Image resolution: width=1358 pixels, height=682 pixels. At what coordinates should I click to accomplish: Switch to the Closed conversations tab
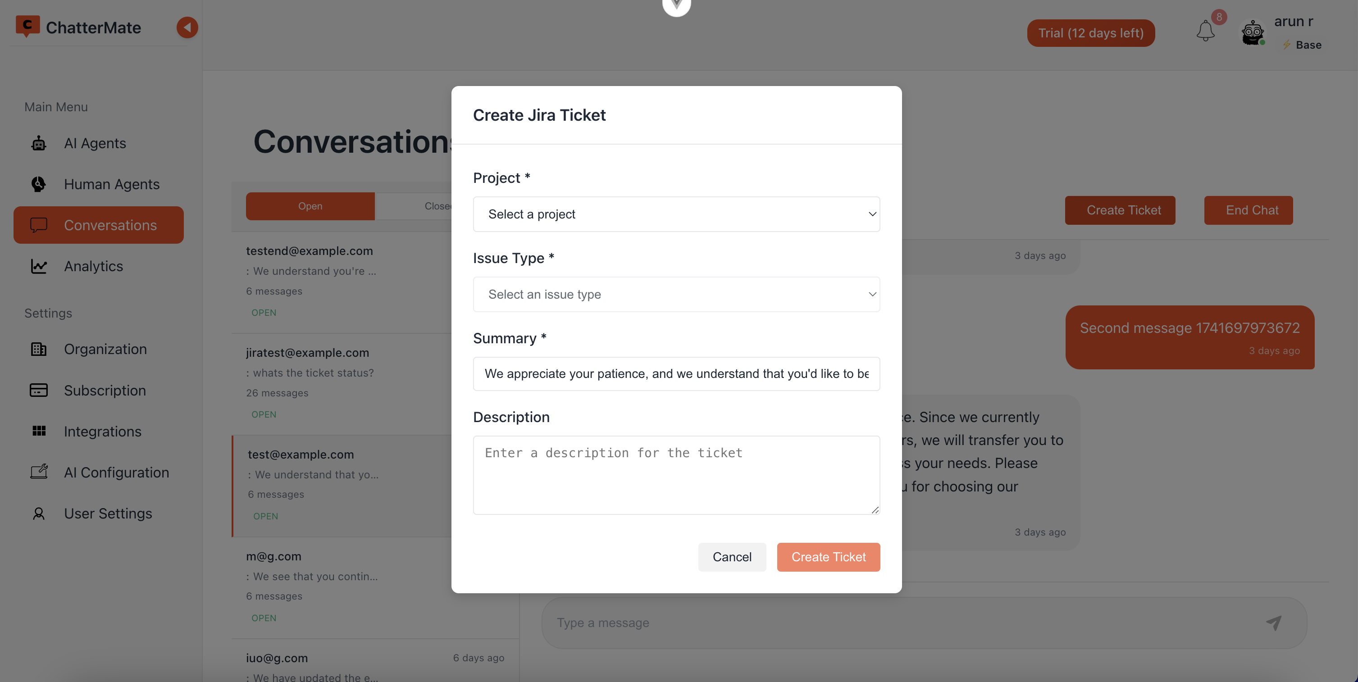pyautogui.click(x=437, y=206)
